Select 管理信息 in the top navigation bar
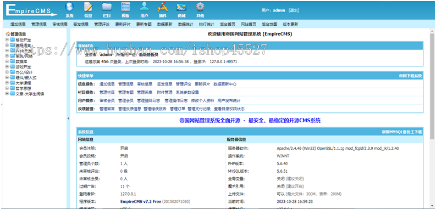This screenshot has width=436, height=210. click(39, 24)
